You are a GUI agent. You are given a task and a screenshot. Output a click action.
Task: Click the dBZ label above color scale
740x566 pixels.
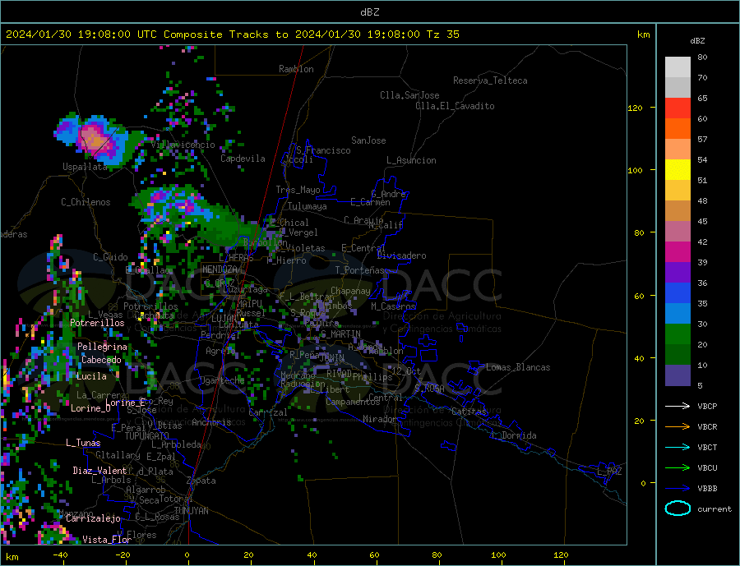697,41
